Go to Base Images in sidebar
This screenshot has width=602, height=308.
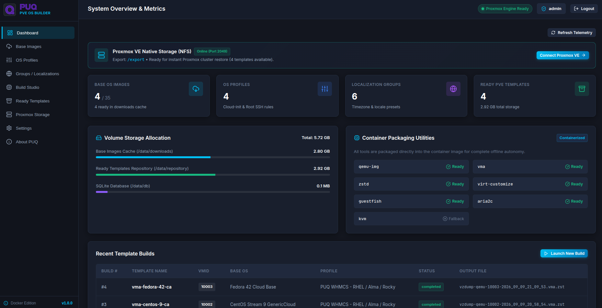(x=38, y=46)
